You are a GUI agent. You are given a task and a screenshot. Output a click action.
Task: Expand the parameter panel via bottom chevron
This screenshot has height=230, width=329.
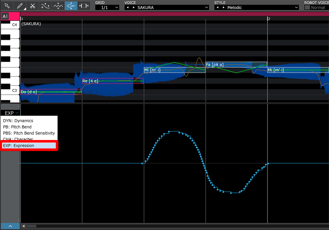(x=10, y=226)
